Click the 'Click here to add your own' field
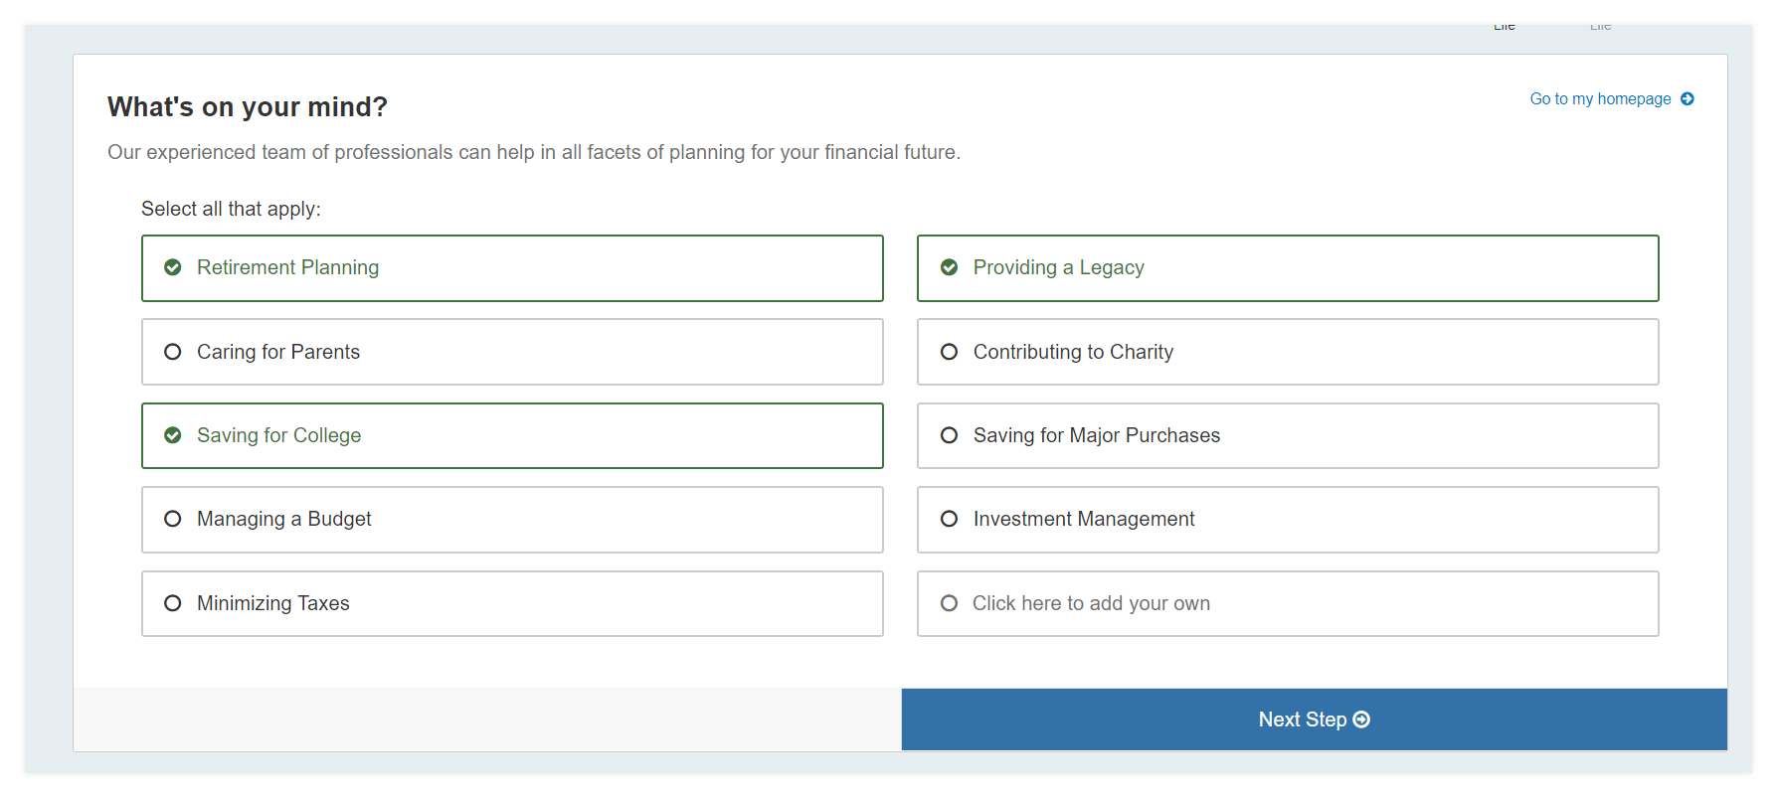The width and height of the screenshot is (1777, 798). (x=1288, y=603)
